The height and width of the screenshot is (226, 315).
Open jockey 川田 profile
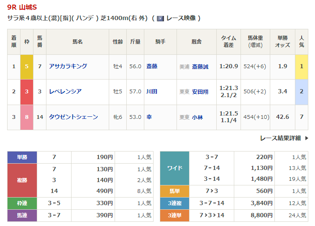point(152,91)
